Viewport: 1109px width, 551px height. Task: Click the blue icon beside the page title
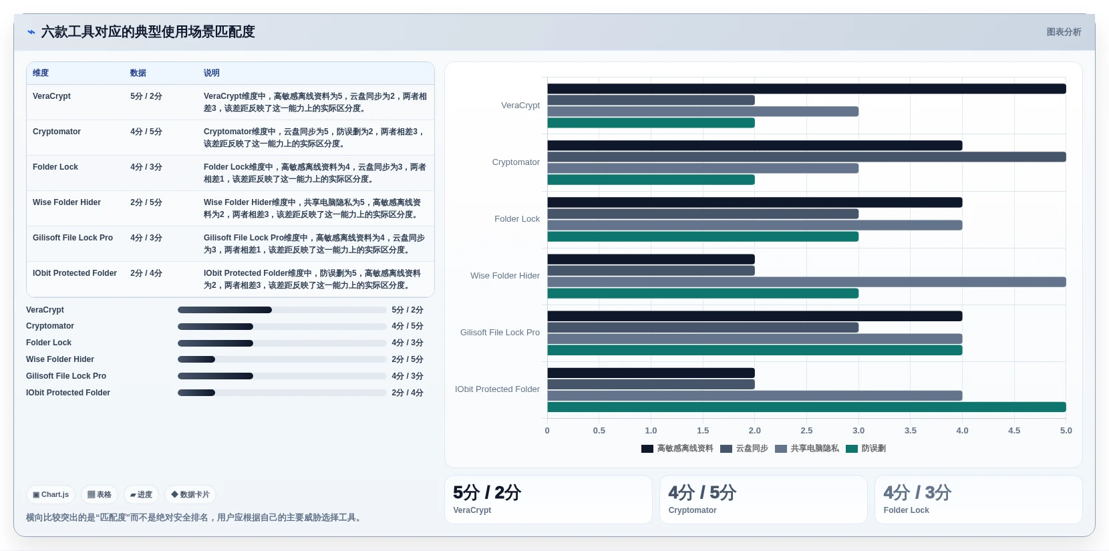click(31, 32)
